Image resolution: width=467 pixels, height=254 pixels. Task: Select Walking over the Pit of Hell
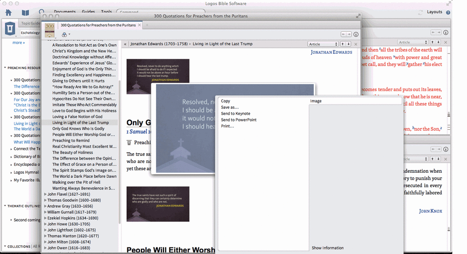tap(76, 182)
